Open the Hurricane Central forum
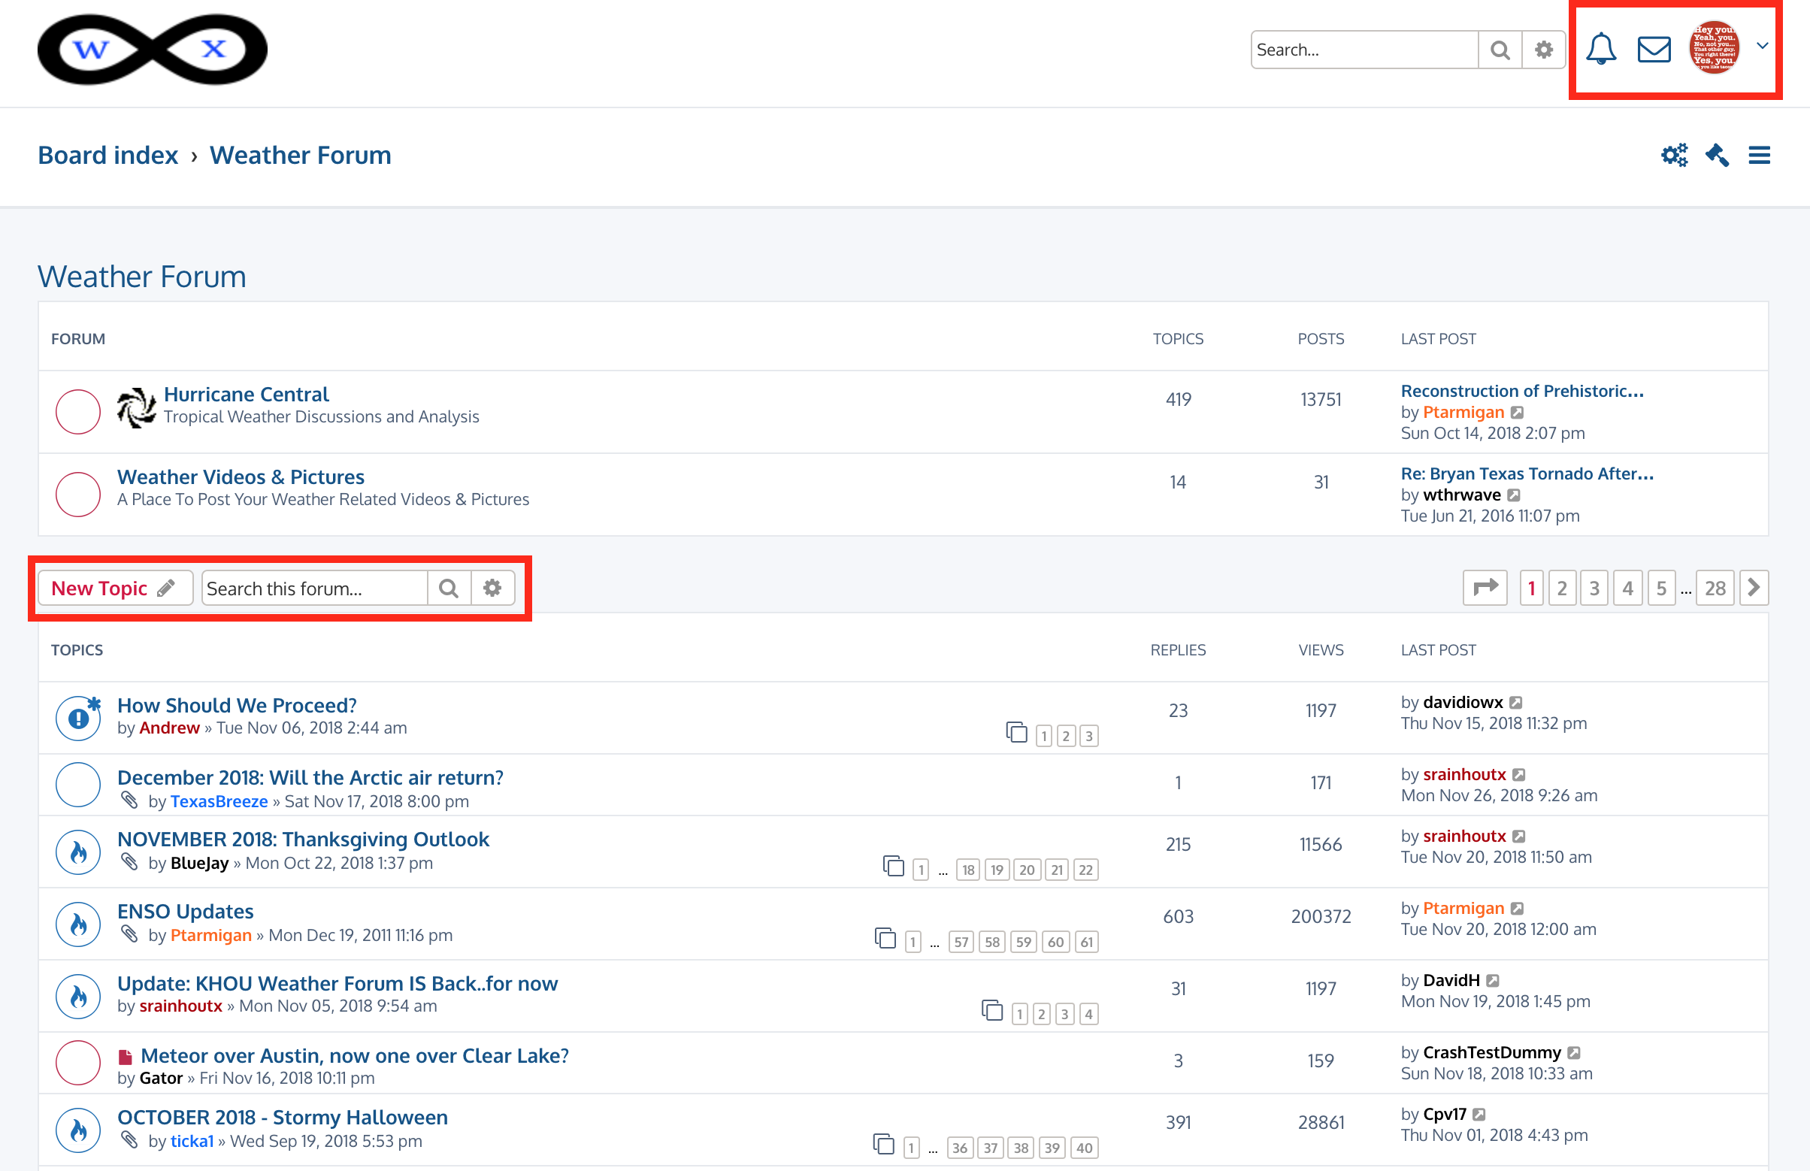The width and height of the screenshot is (1810, 1171). (247, 395)
